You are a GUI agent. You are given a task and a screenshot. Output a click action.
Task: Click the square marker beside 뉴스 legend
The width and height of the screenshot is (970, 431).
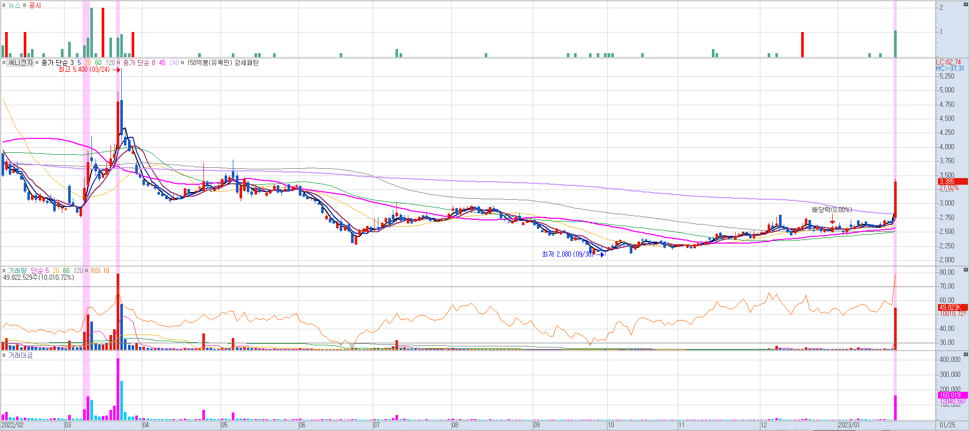tap(4, 5)
